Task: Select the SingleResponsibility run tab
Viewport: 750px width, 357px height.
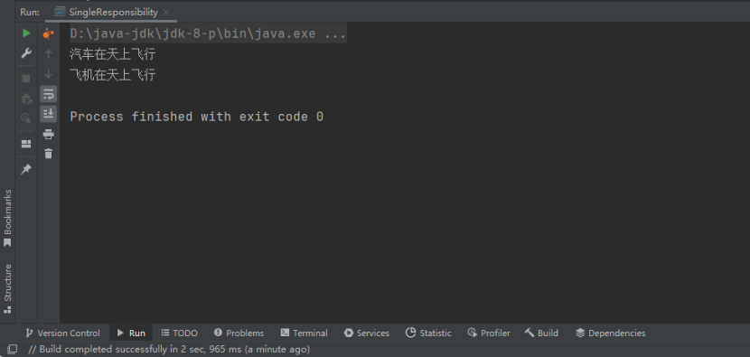Action: [112, 13]
